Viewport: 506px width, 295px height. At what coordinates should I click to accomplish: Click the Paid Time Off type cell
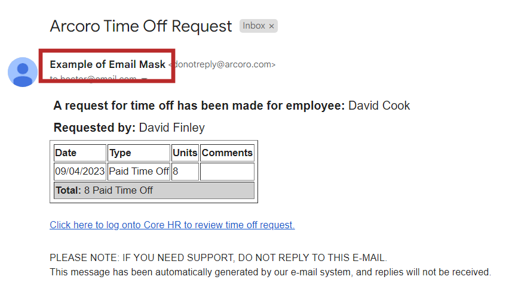[x=139, y=172]
